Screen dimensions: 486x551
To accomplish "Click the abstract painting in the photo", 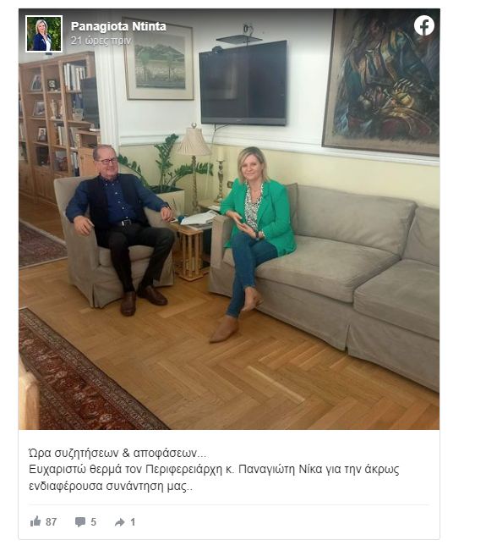I will (381, 81).
